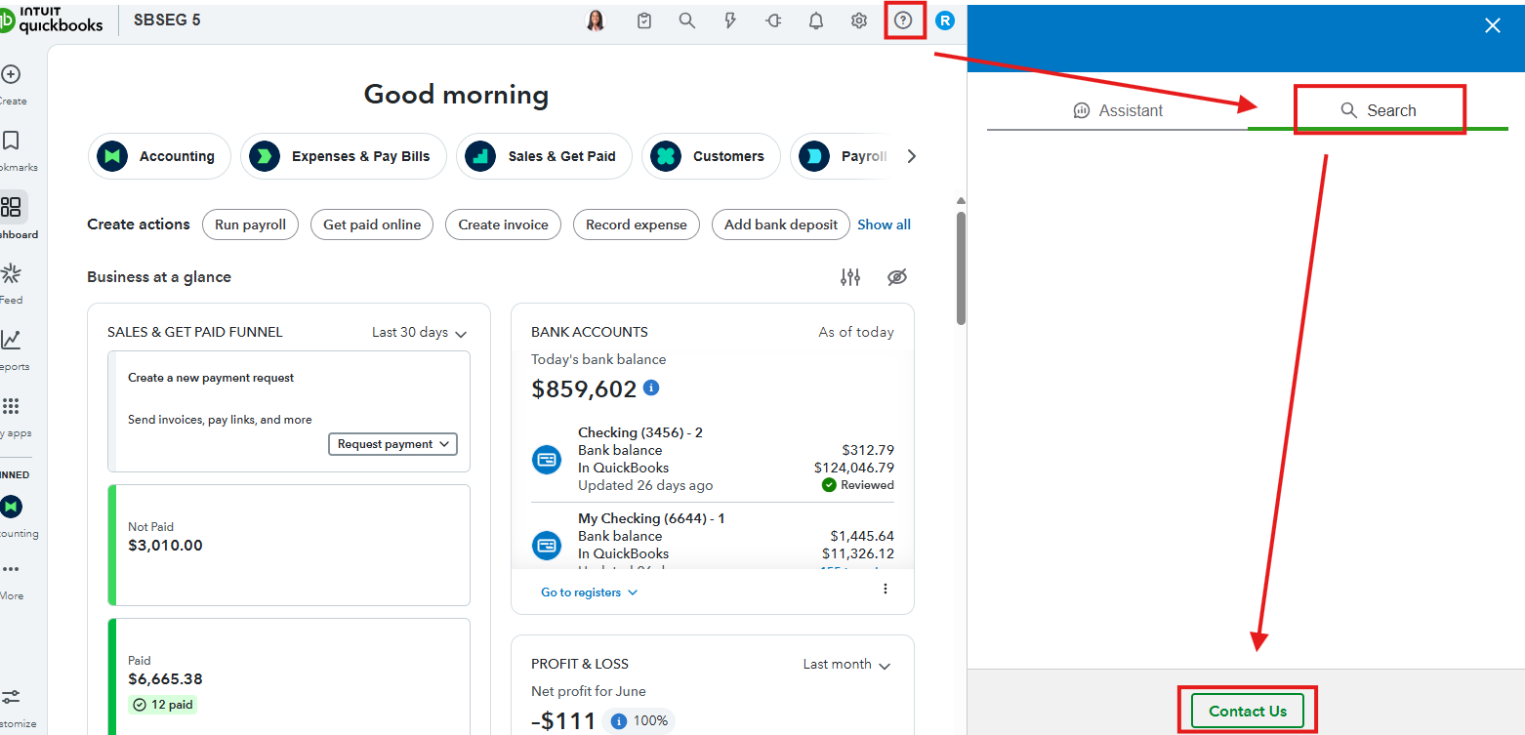
Task: Switch to the Assistant tab
Action: pyautogui.click(x=1117, y=110)
